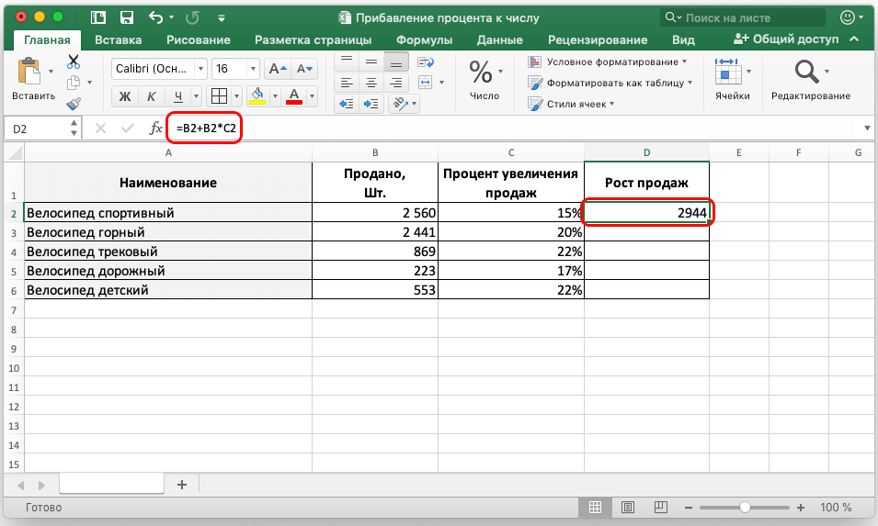Click the Insert Function fx icon
The width and height of the screenshot is (878, 526).
tap(157, 129)
